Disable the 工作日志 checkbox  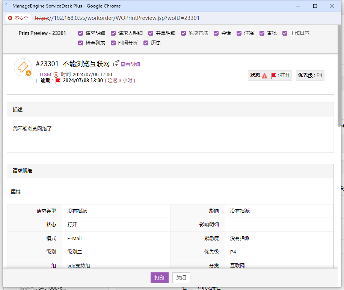click(285, 33)
